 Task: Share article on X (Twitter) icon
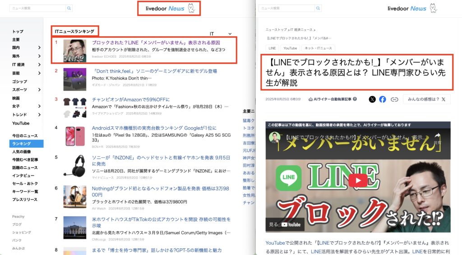(x=372, y=99)
